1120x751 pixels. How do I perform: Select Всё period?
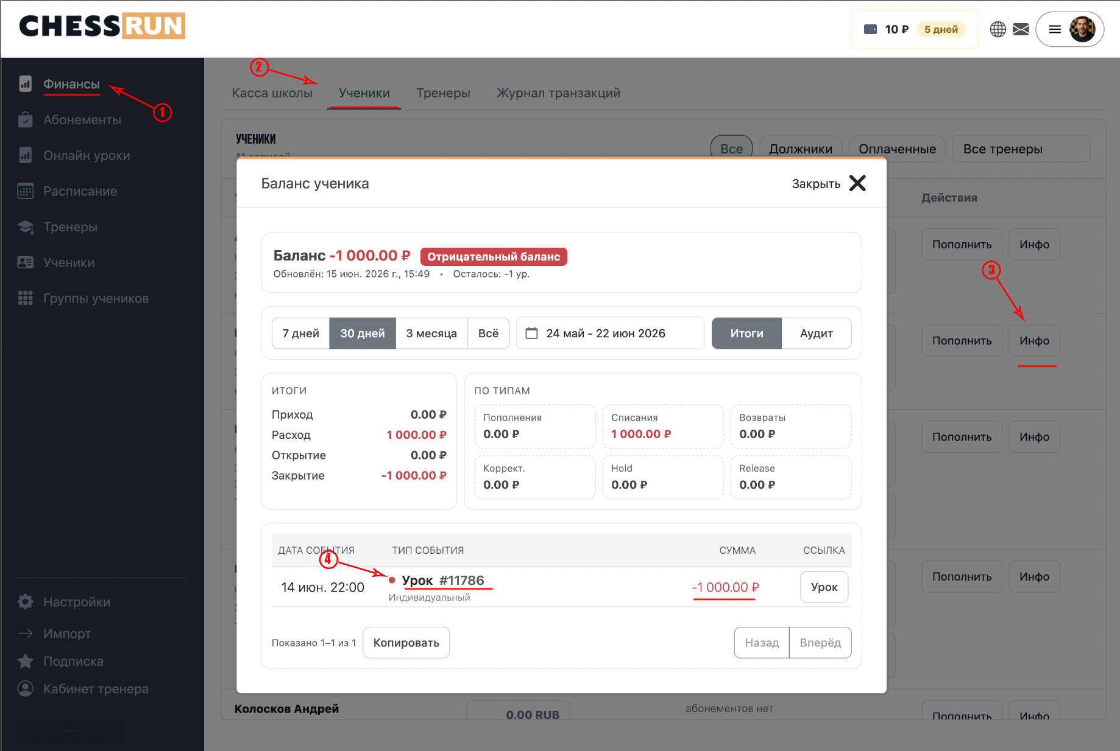pos(488,333)
